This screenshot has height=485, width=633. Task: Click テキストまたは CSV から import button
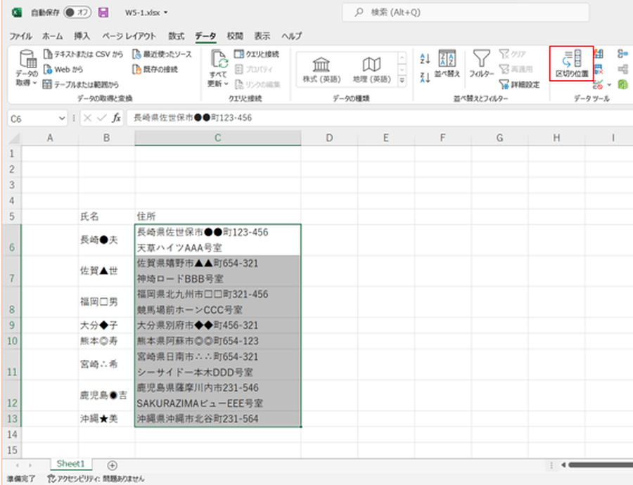tap(83, 54)
